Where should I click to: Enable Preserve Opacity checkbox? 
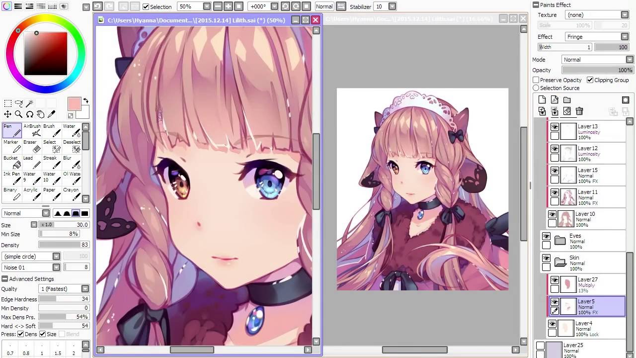pos(536,80)
